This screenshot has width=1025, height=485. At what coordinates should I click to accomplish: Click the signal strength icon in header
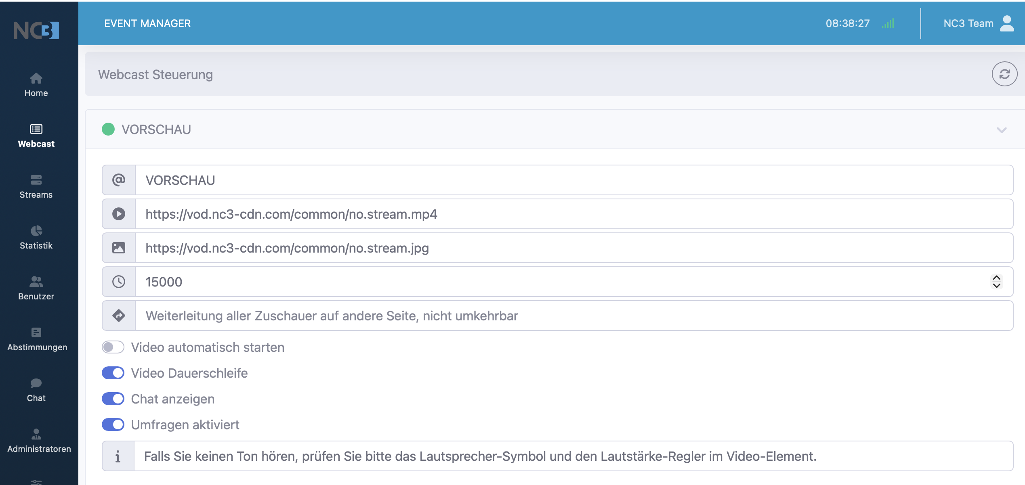point(888,23)
